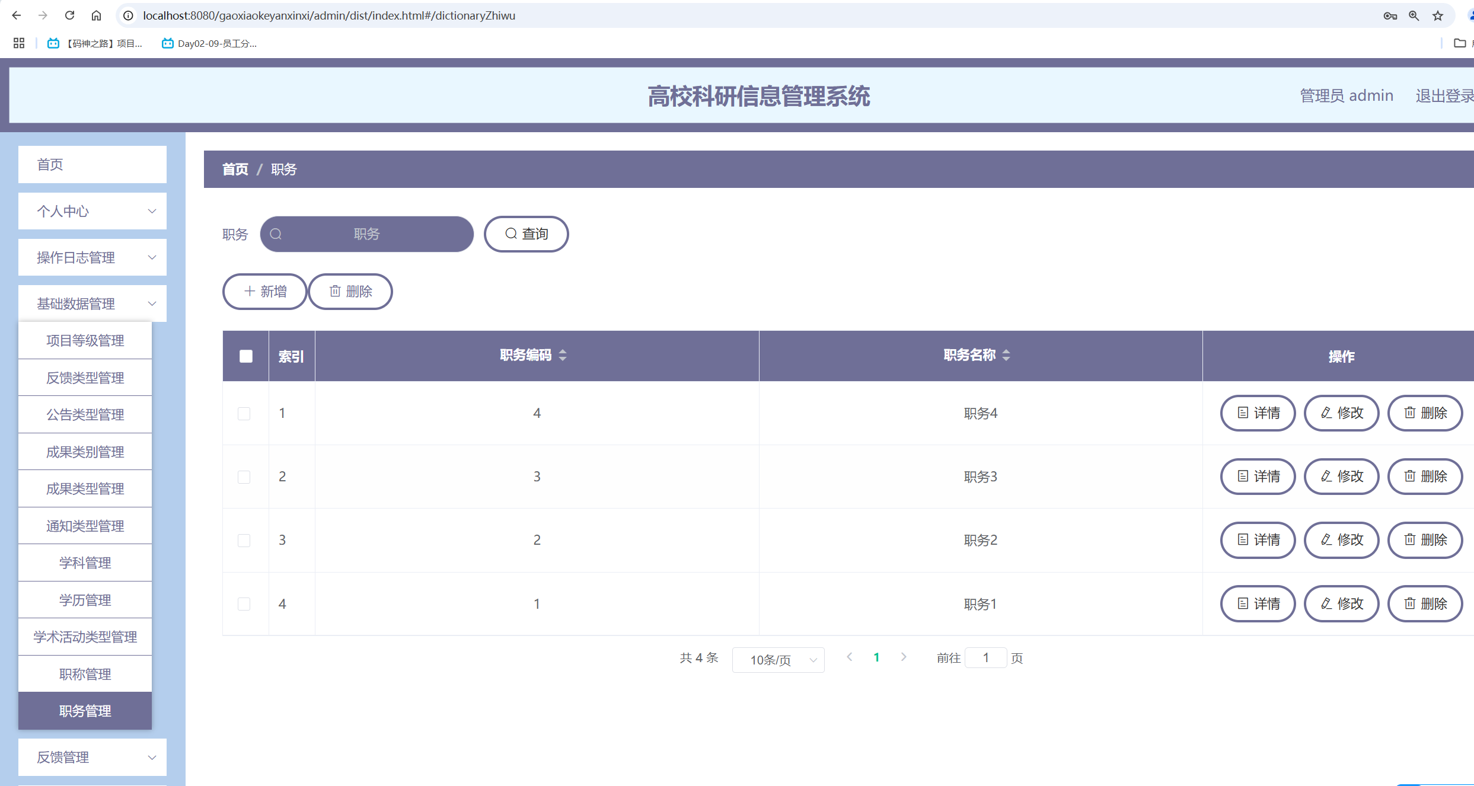This screenshot has height=786, width=1474.
Task: Open the browser zoom magnifier icon
Action: [x=1414, y=16]
